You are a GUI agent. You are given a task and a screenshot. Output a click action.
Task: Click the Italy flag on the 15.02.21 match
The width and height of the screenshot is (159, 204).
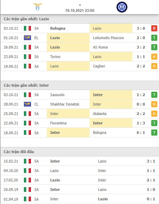(27, 161)
